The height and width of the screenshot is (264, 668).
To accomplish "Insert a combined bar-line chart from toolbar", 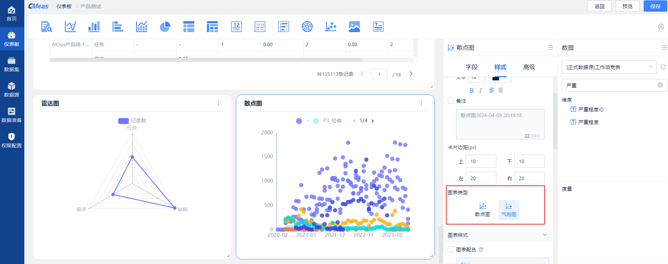I will 141,27.
